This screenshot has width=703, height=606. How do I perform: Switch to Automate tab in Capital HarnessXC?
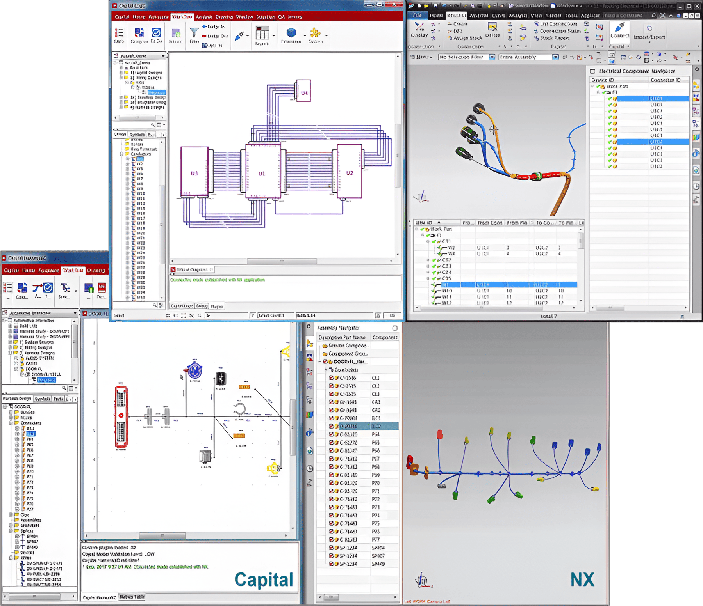tap(48, 270)
